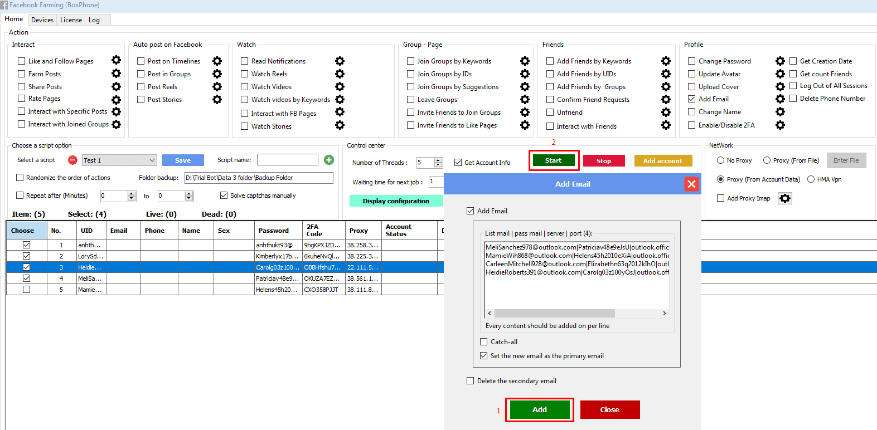The height and width of the screenshot is (430, 877).
Task: Open settings gear for Join Groups by Keywords
Action: click(525, 61)
